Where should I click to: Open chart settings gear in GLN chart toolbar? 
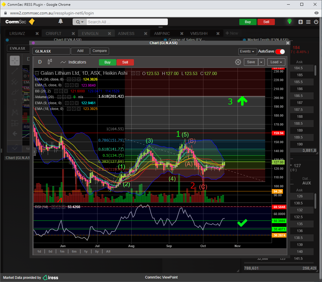(238, 62)
